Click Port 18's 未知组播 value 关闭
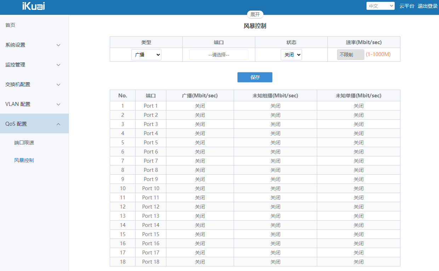 pyautogui.click(x=275, y=262)
